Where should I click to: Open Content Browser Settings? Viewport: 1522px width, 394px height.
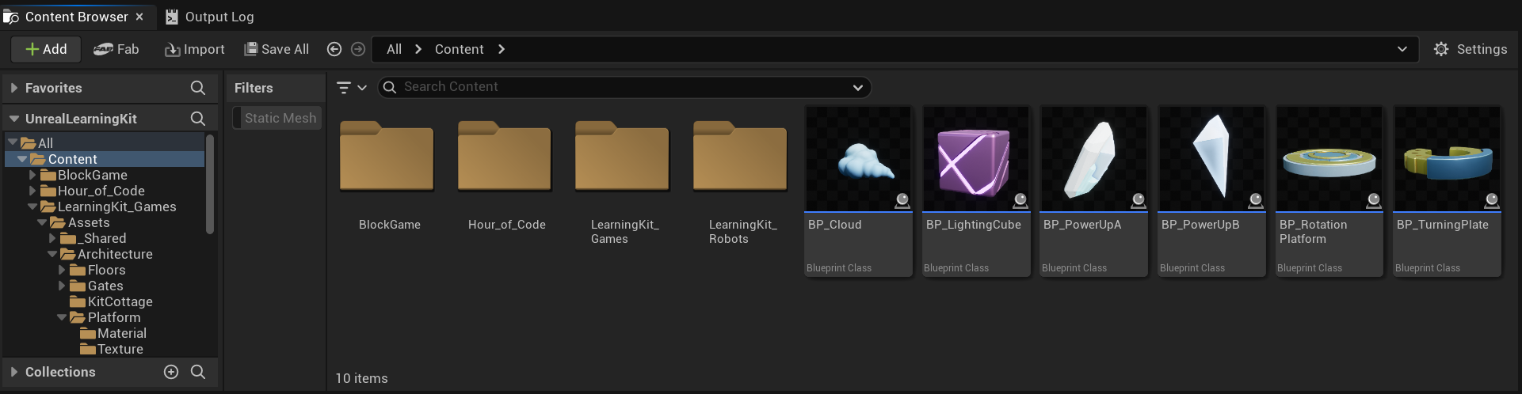click(1471, 49)
